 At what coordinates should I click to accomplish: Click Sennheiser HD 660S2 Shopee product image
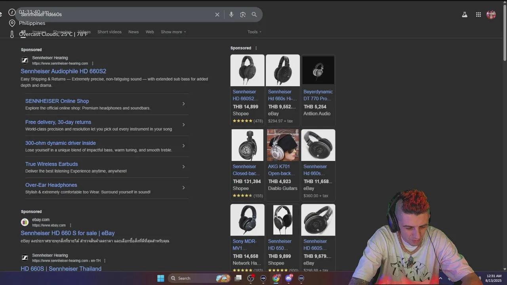coord(248,70)
